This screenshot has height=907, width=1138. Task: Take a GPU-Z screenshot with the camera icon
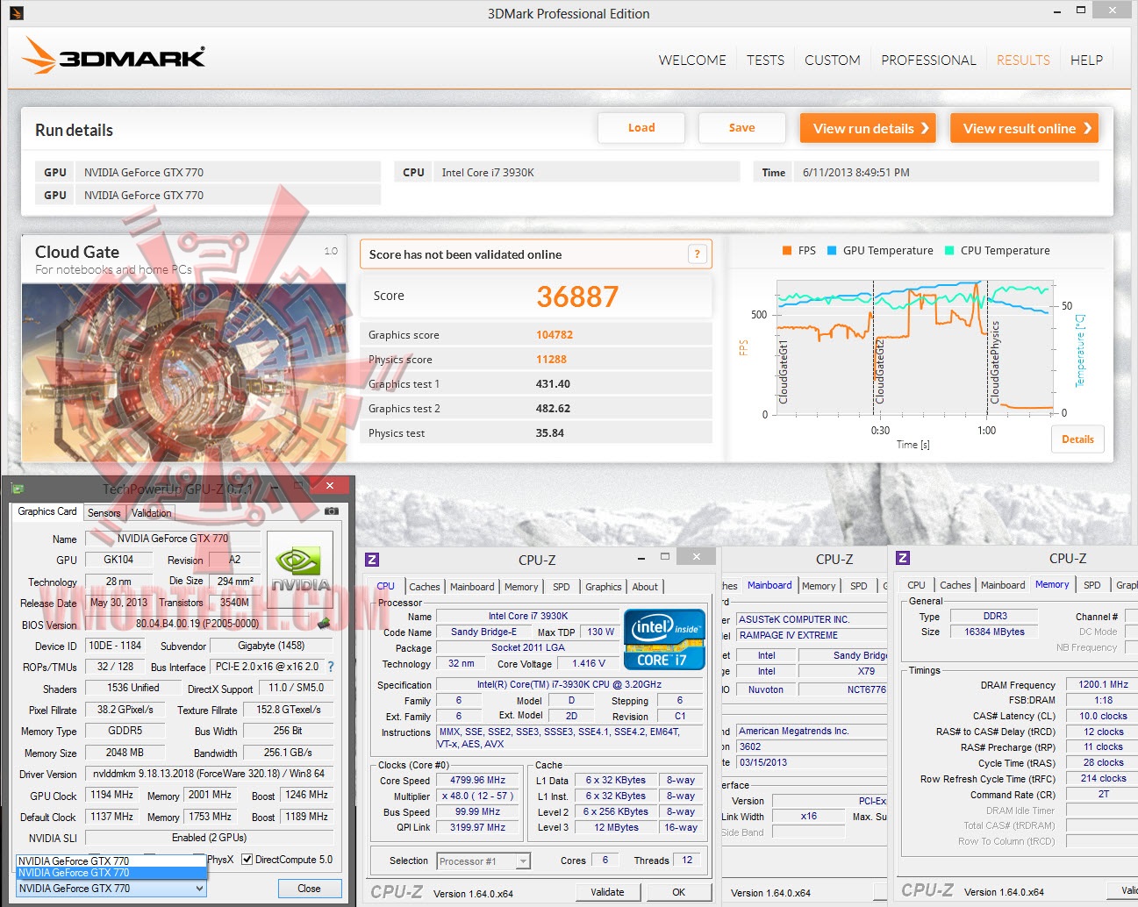tap(331, 511)
